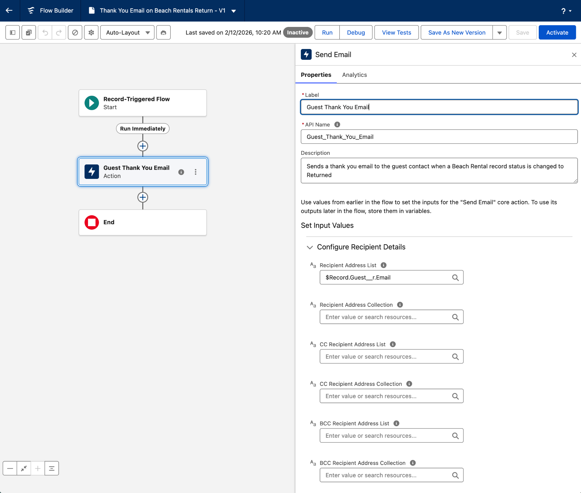Click the BCC Recipient Address Collection field
This screenshot has width=581, height=493.
[391, 475]
